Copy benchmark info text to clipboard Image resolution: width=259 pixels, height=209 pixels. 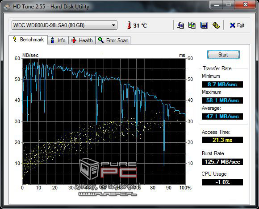[180, 25]
